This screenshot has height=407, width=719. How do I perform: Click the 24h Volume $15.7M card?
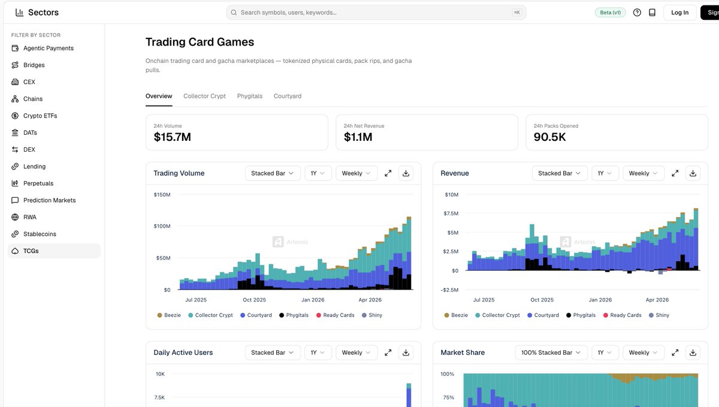pyautogui.click(x=237, y=132)
